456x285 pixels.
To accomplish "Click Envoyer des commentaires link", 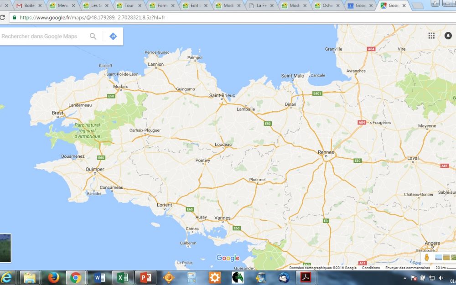I will [407, 268].
